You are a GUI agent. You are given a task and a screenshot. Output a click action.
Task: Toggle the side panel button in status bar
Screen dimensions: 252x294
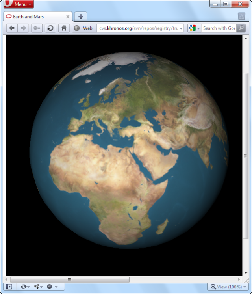click(9, 287)
